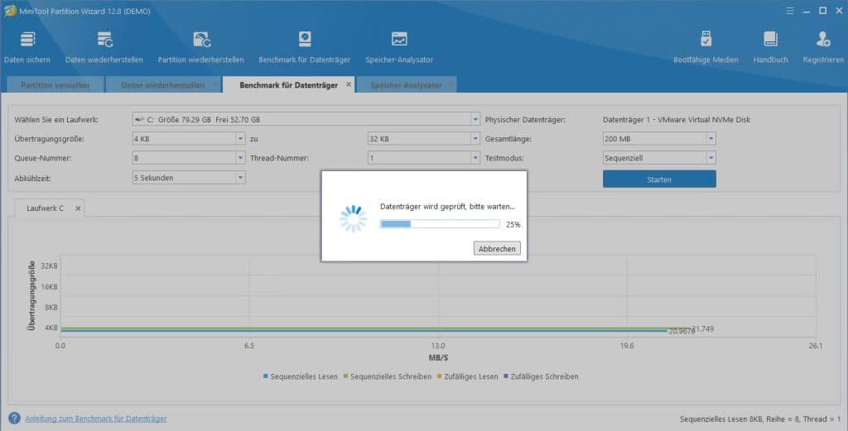Screen dimensions: 848x431
Task: Open the Gesamtlänge 200 MB dropdown
Action: (711, 139)
